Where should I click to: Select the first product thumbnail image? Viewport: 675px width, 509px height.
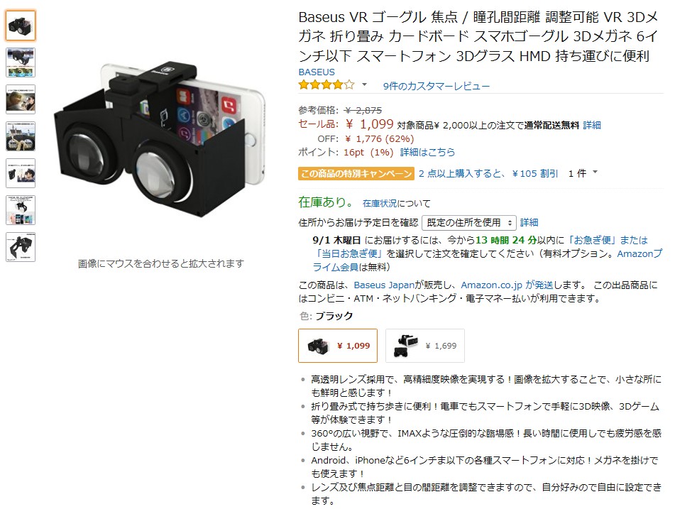pos(21,26)
